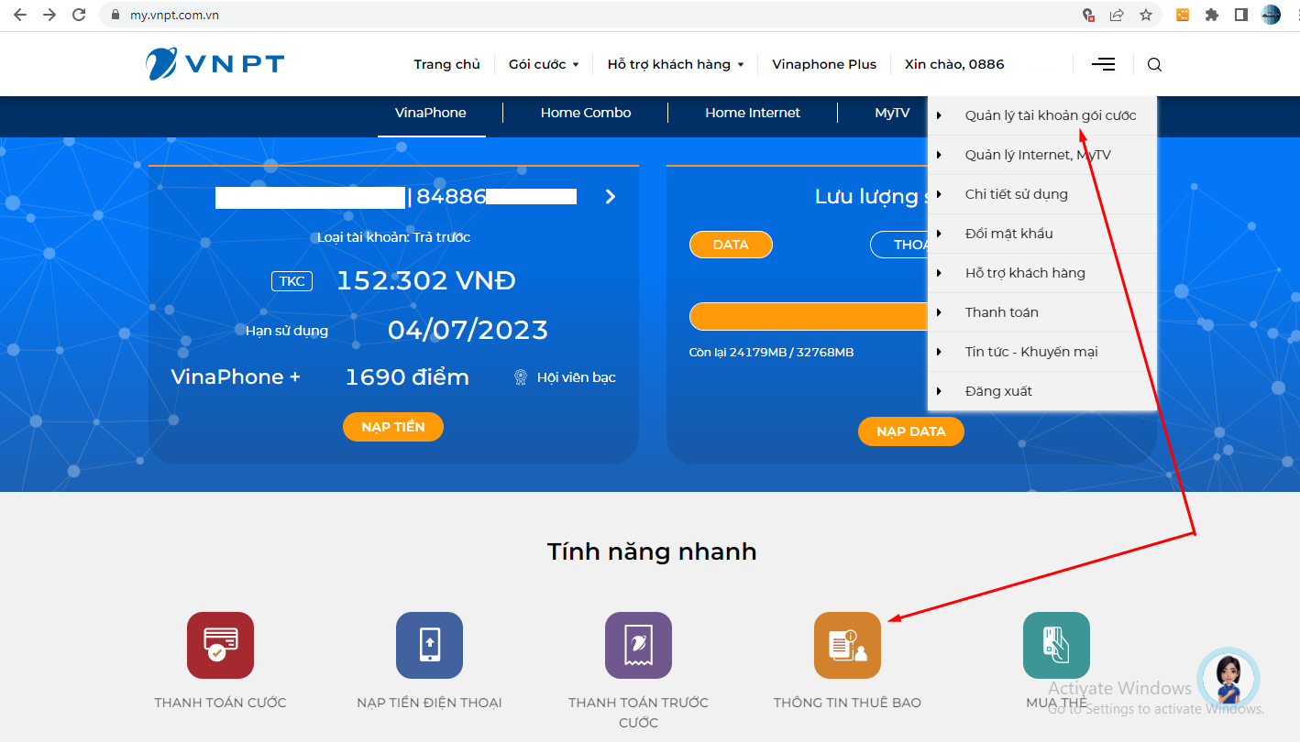Click the Mua Thẻ card icon
Screen dimensions: 1300x742
pos(1056,645)
